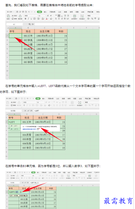Expand the 文件 menu chevron in the first screenshot
Viewport: 135px width, 209px height.
tap(14, 12)
